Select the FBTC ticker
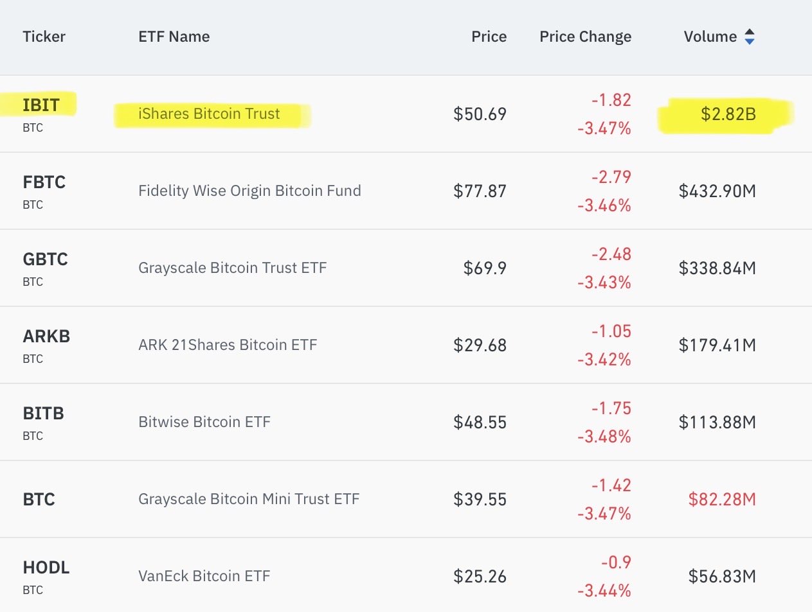Image resolution: width=812 pixels, height=612 pixels. (x=44, y=182)
